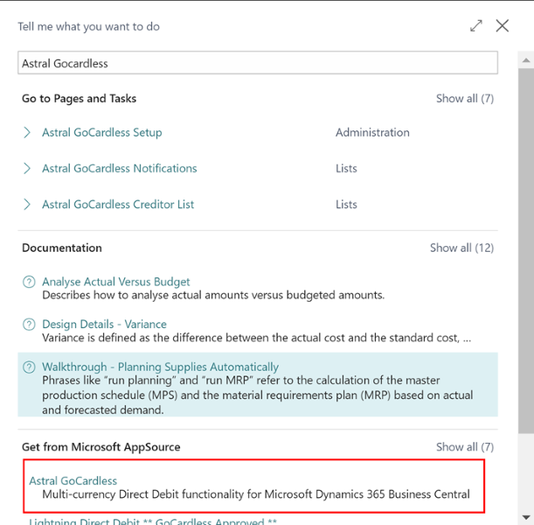Open Analyse Actual Versus Budget documentation
The image size is (534, 525).
(x=115, y=282)
